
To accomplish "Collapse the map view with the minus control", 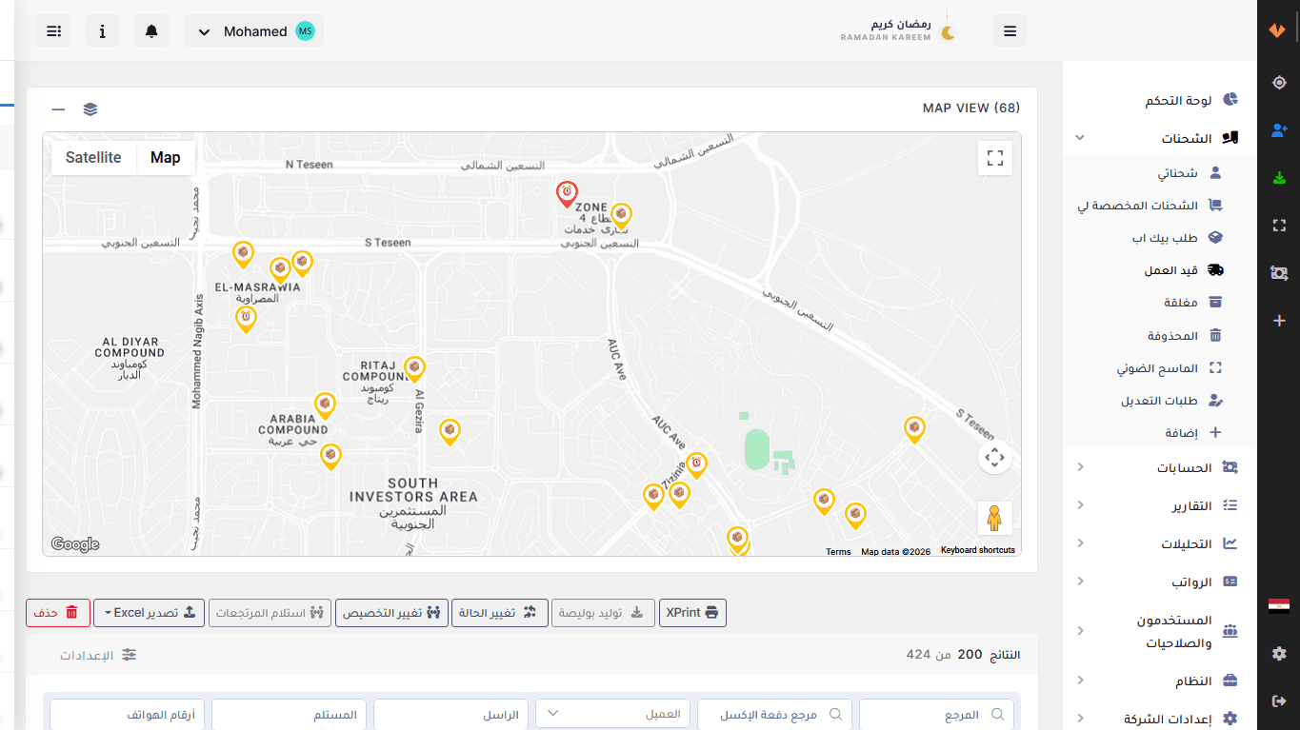I will (x=58, y=109).
